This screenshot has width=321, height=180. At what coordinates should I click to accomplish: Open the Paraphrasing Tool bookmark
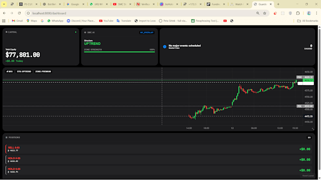(x=205, y=21)
